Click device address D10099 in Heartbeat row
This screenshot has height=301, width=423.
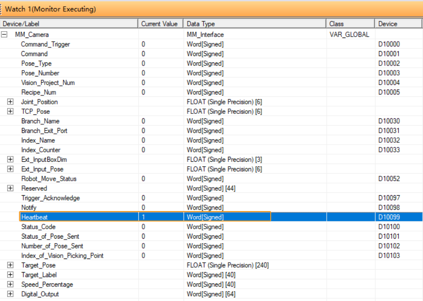coord(389,217)
